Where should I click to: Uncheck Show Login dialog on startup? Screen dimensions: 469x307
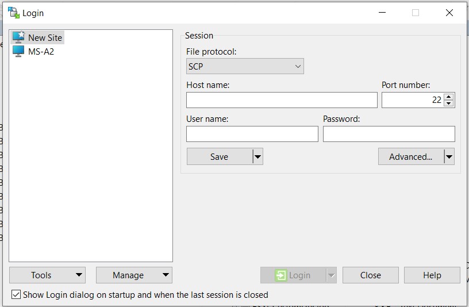[16, 295]
